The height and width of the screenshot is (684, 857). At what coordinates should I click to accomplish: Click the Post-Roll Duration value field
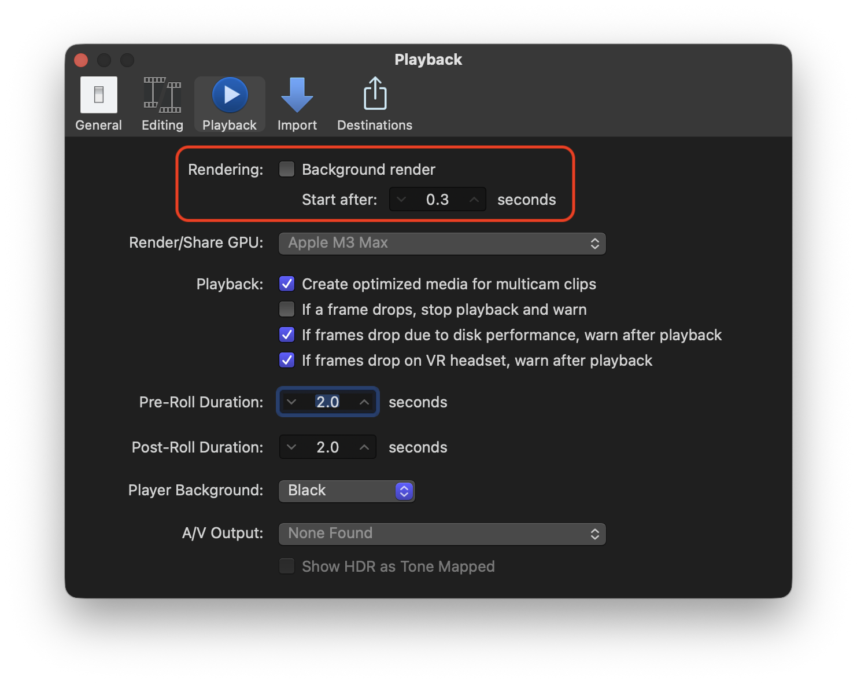click(x=327, y=447)
